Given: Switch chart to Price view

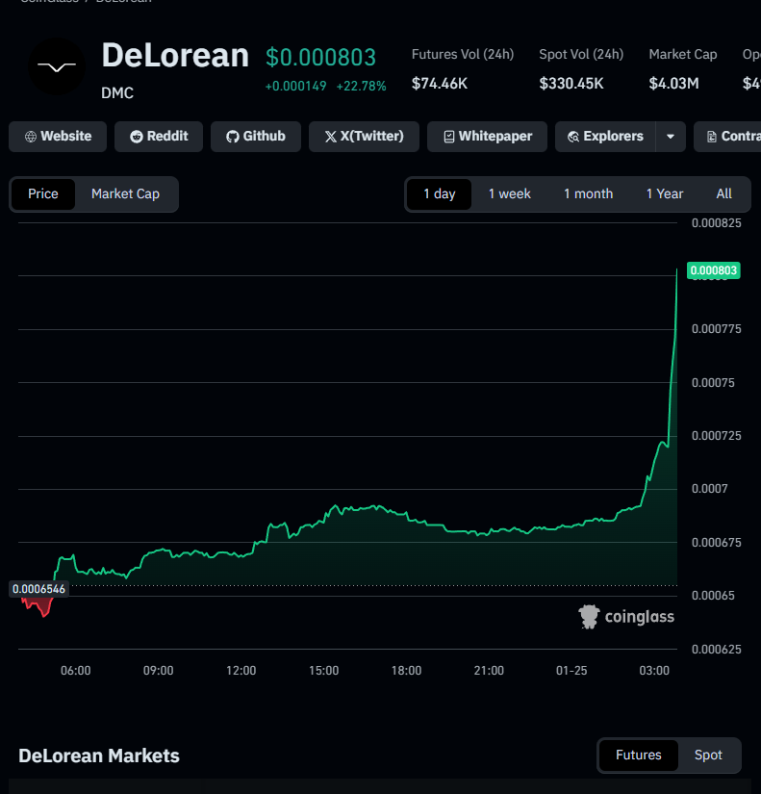Looking at the screenshot, I should click(43, 194).
